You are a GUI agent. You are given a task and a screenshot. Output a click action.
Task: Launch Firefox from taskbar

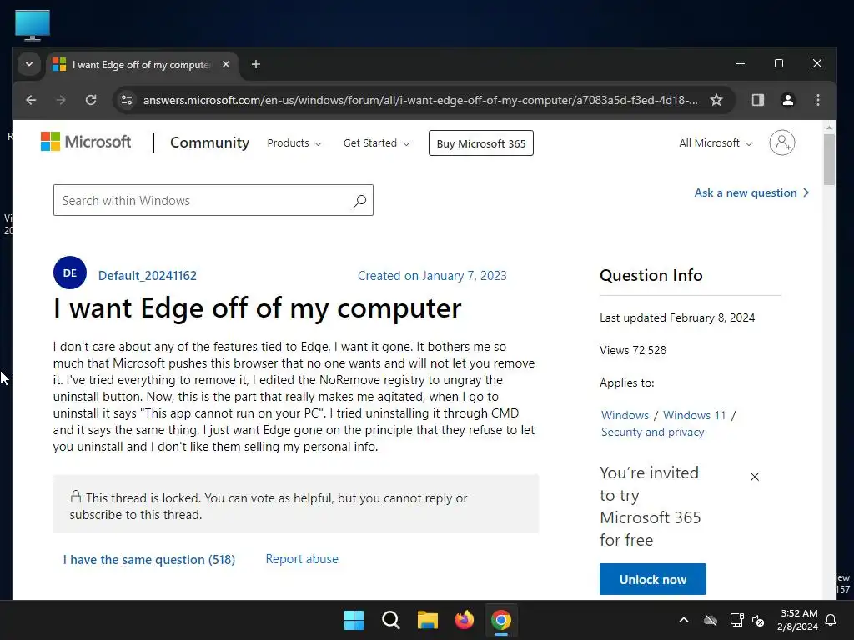tap(464, 620)
